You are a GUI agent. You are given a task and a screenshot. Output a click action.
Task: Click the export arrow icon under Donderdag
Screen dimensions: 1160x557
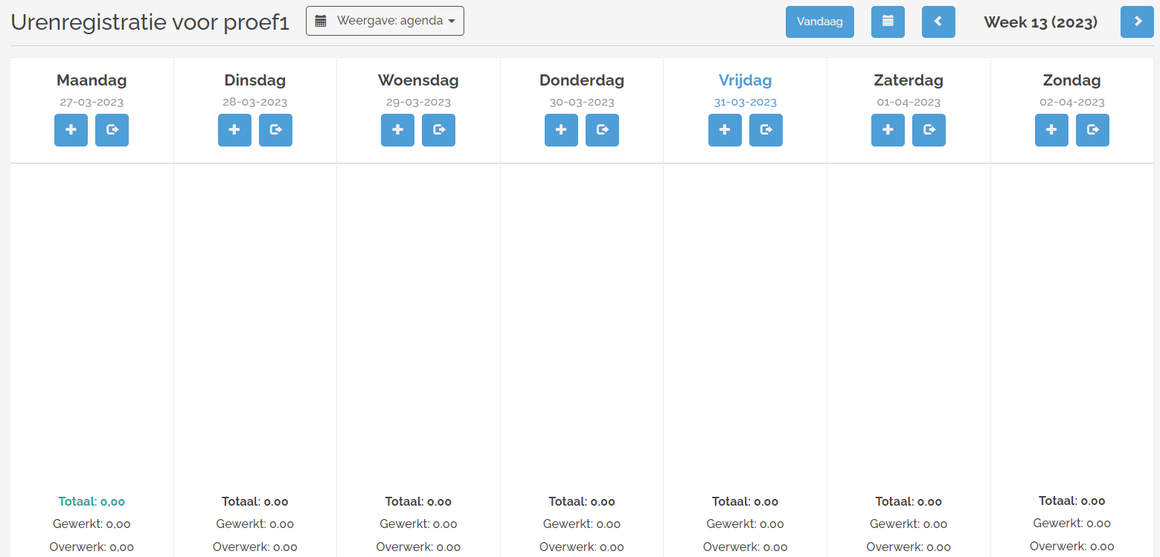pyautogui.click(x=602, y=130)
